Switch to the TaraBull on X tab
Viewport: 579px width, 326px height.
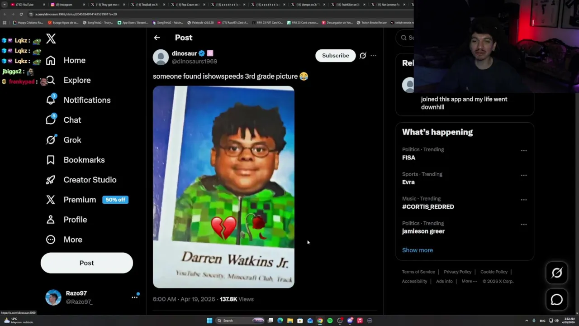[x=147, y=5]
